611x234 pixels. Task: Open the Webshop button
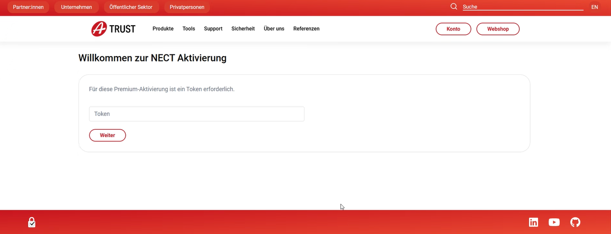click(498, 29)
